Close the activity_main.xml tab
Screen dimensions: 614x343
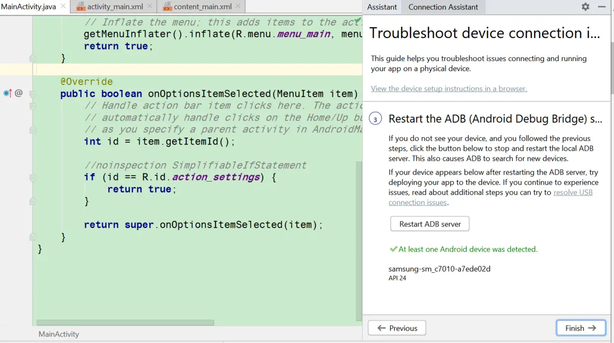point(149,6)
